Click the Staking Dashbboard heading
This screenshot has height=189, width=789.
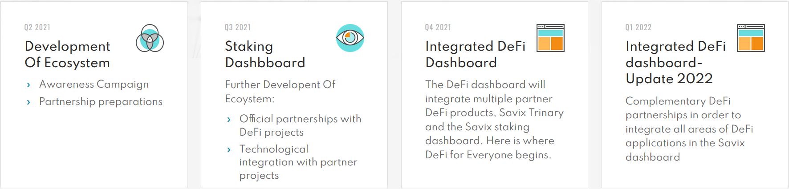pyautogui.click(x=265, y=54)
